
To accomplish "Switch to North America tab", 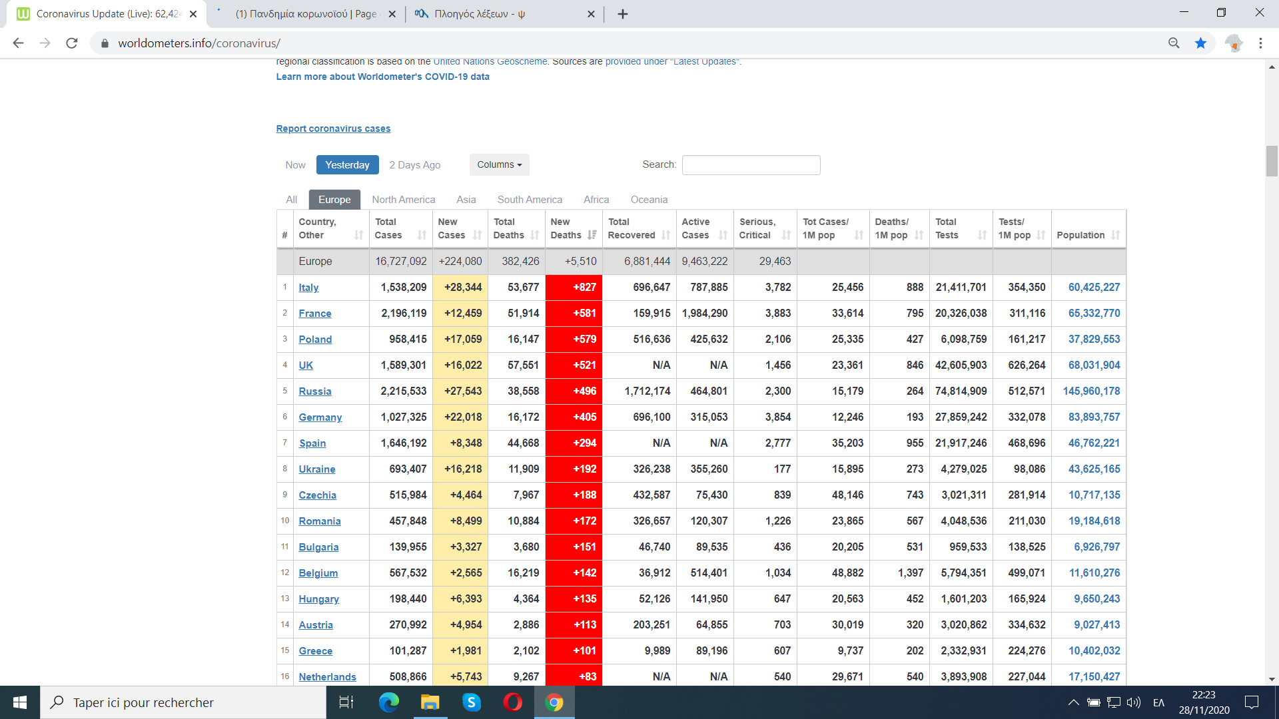I will [x=403, y=200].
